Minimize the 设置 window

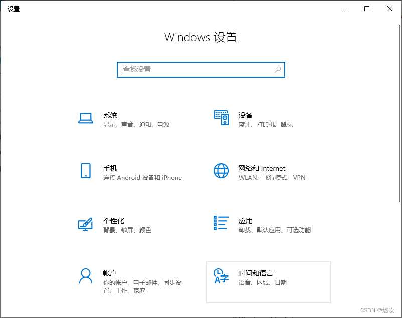coord(344,9)
